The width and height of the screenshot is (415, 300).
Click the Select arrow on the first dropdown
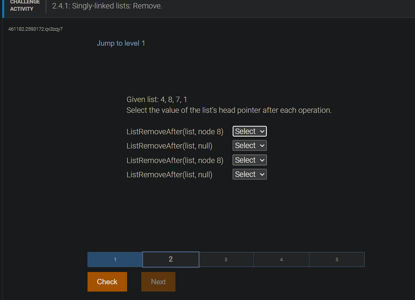[262, 131]
